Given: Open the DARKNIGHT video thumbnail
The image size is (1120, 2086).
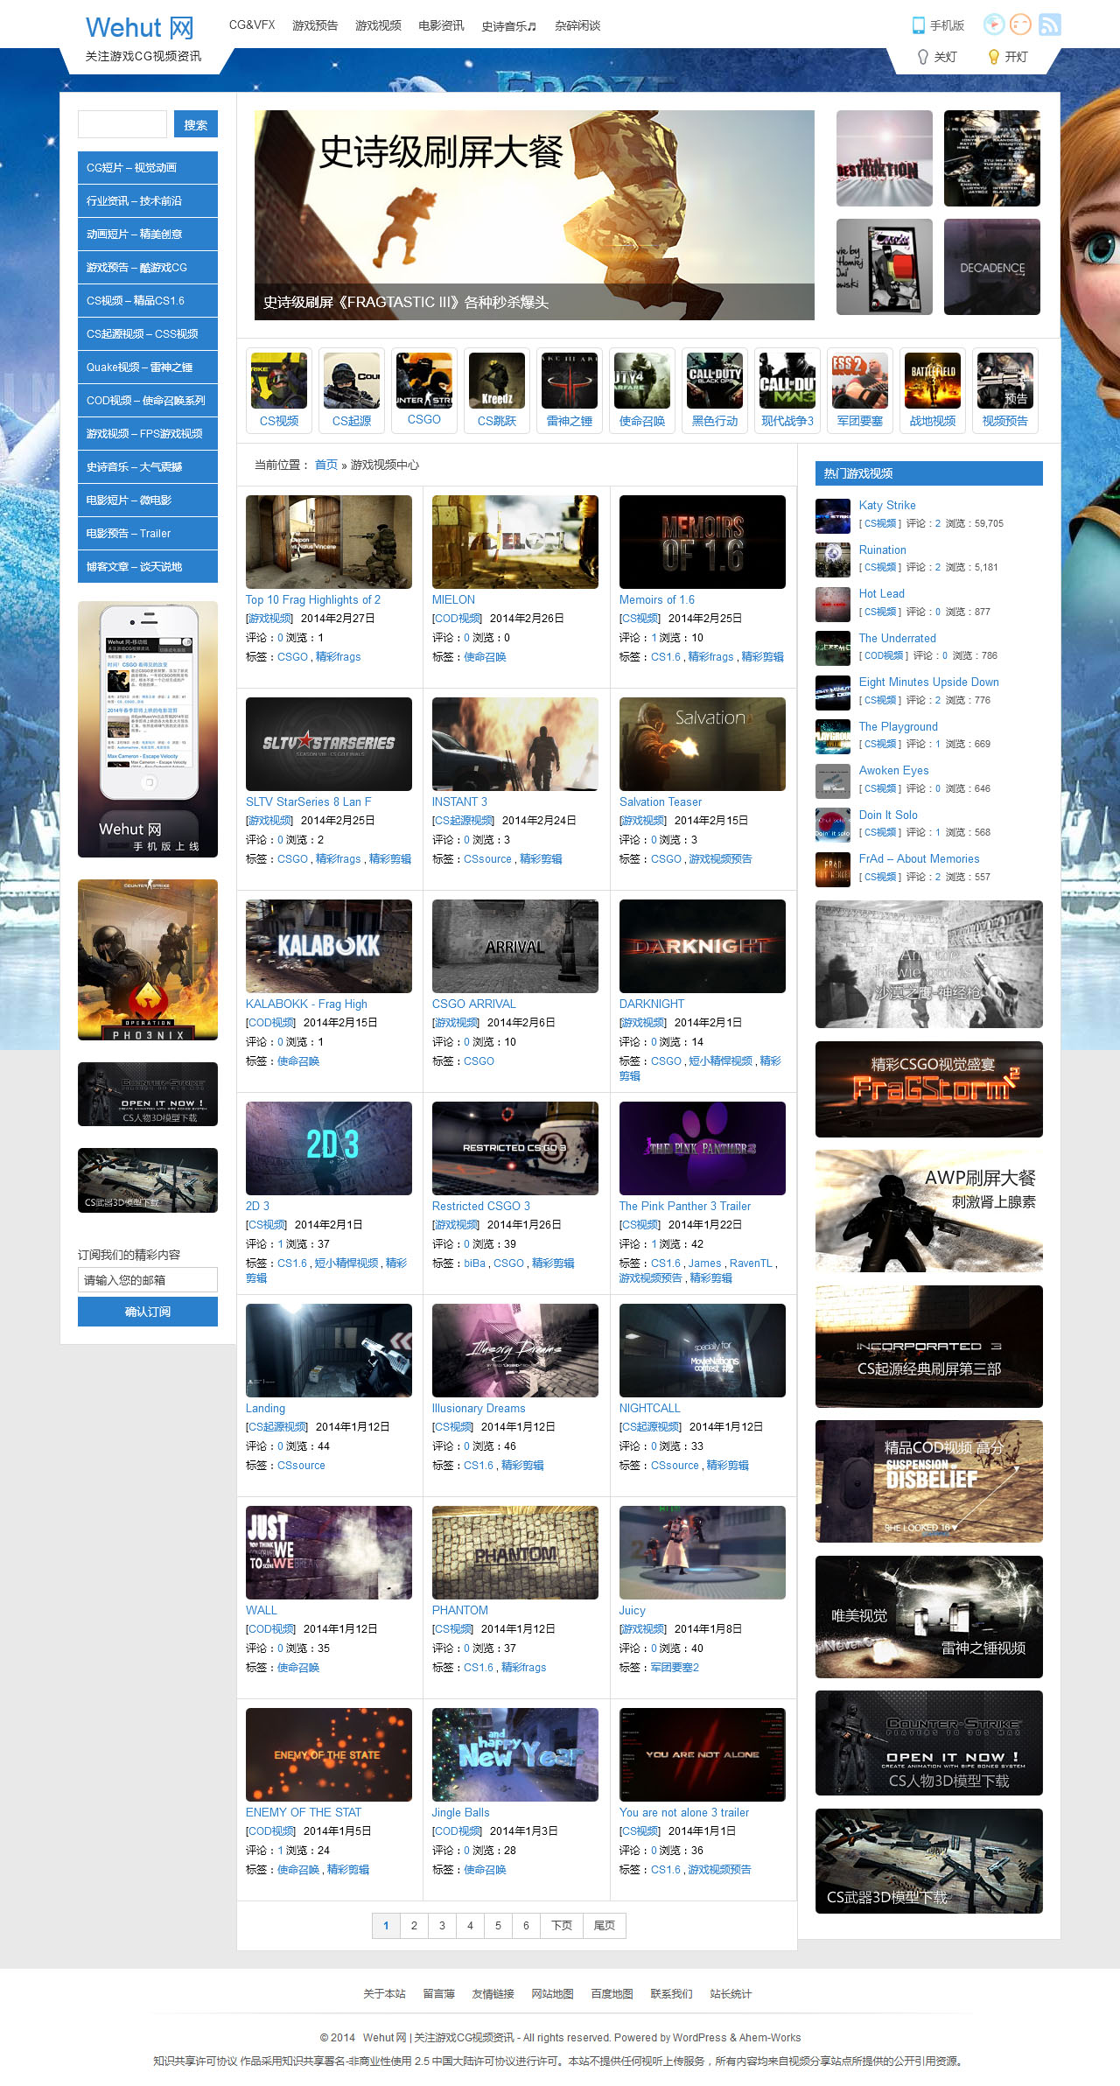Looking at the screenshot, I should point(703,946).
